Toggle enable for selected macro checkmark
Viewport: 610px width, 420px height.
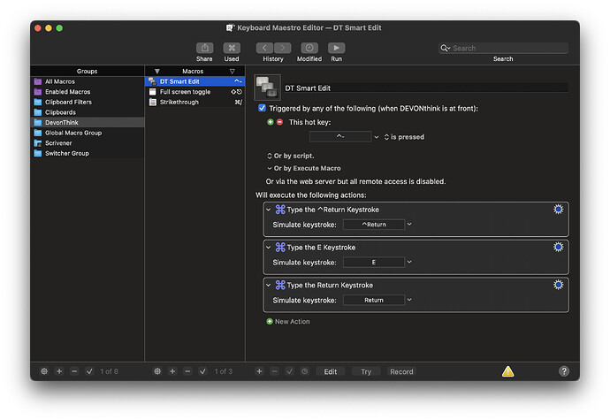tap(202, 371)
